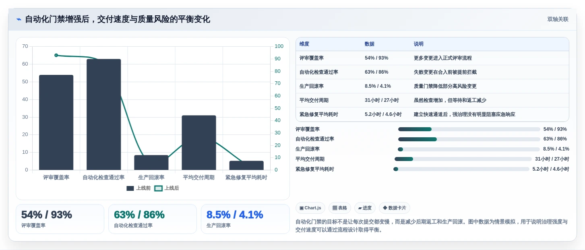Toggle the 上线前 legend entry
Screen dimensions: 585x250
138,188
